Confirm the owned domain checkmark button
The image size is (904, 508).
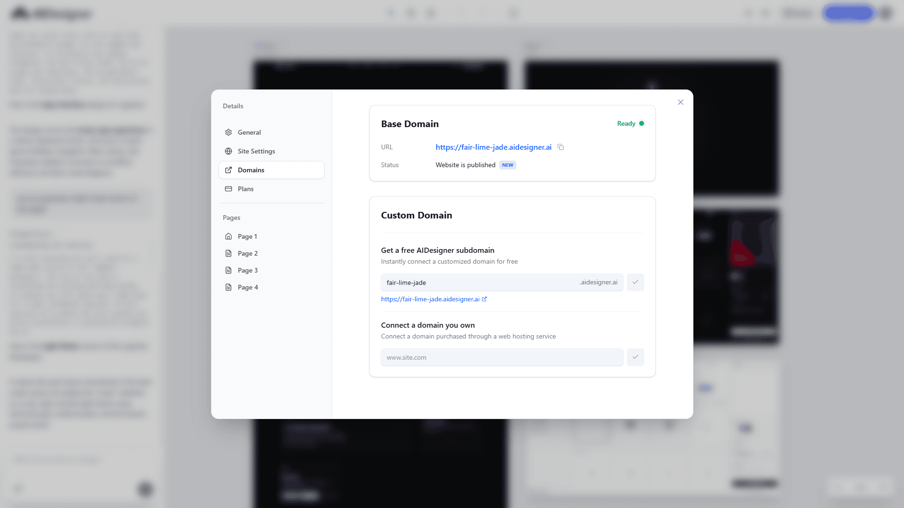635,357
